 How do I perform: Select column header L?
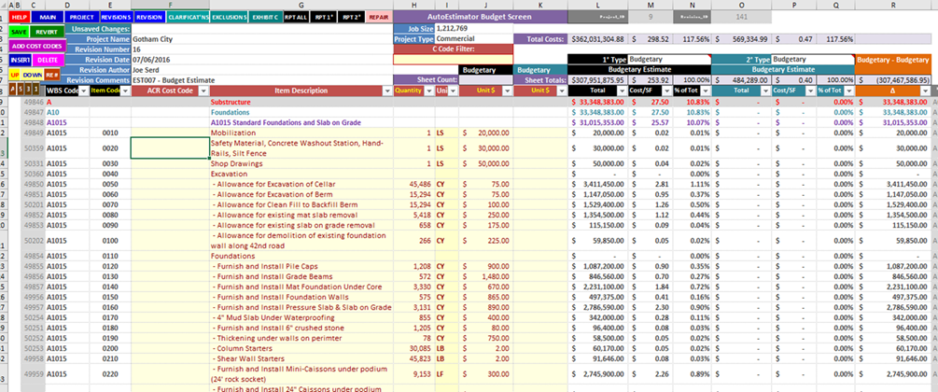[x=597, y=5]
